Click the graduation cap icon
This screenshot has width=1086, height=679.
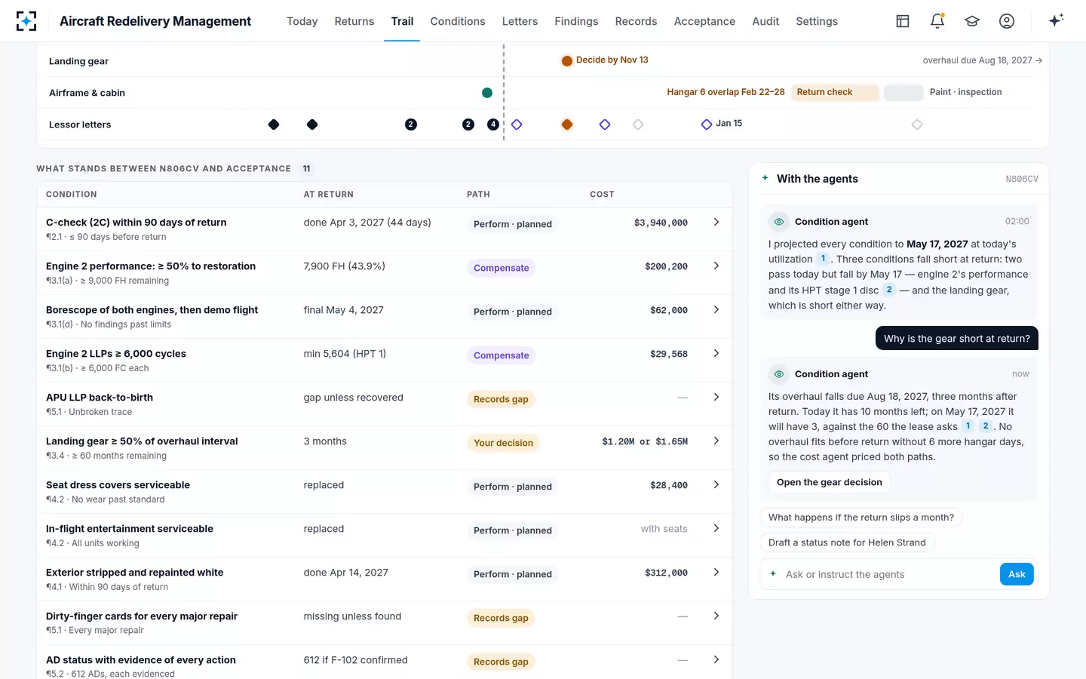(x=972, y=21)
